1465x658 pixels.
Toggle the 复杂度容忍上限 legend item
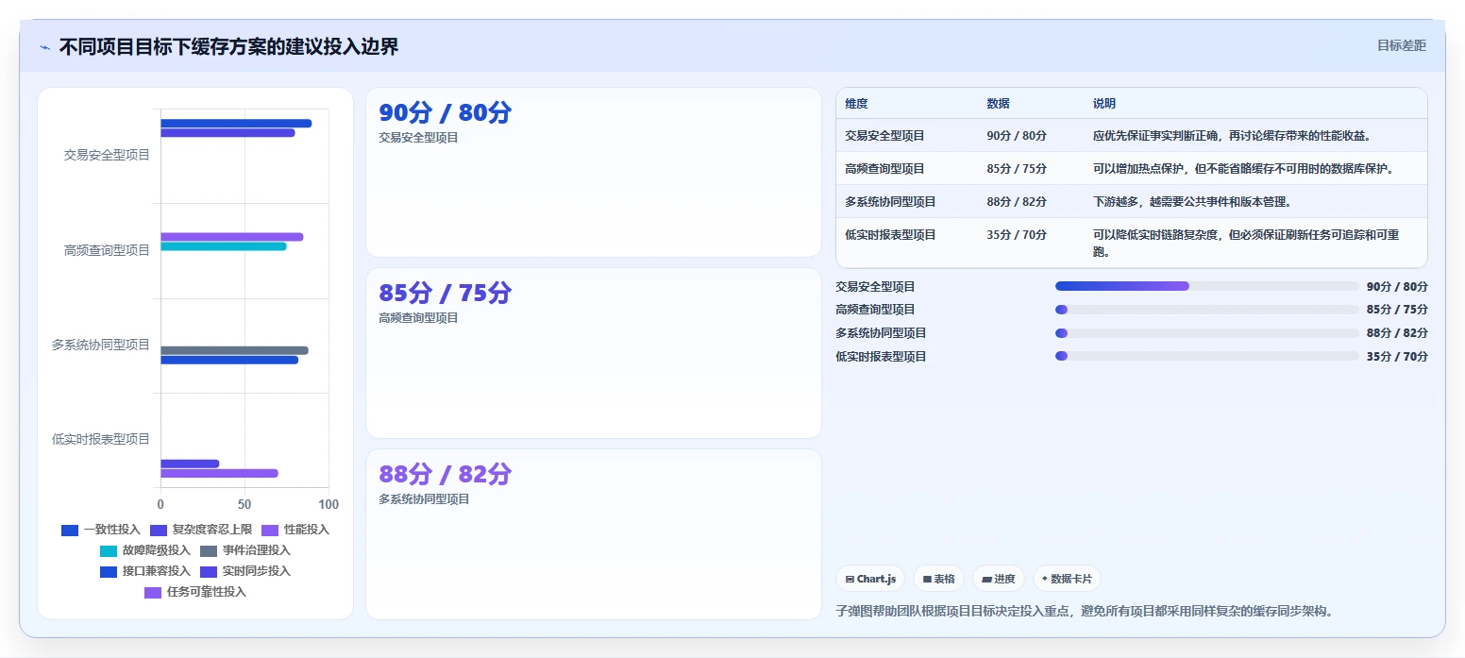pos(201,530)
